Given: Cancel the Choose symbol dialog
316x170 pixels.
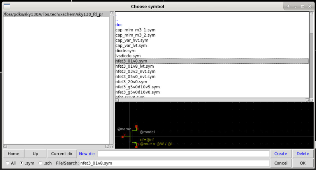Looking at the screenshot, I should coord(281,163).
